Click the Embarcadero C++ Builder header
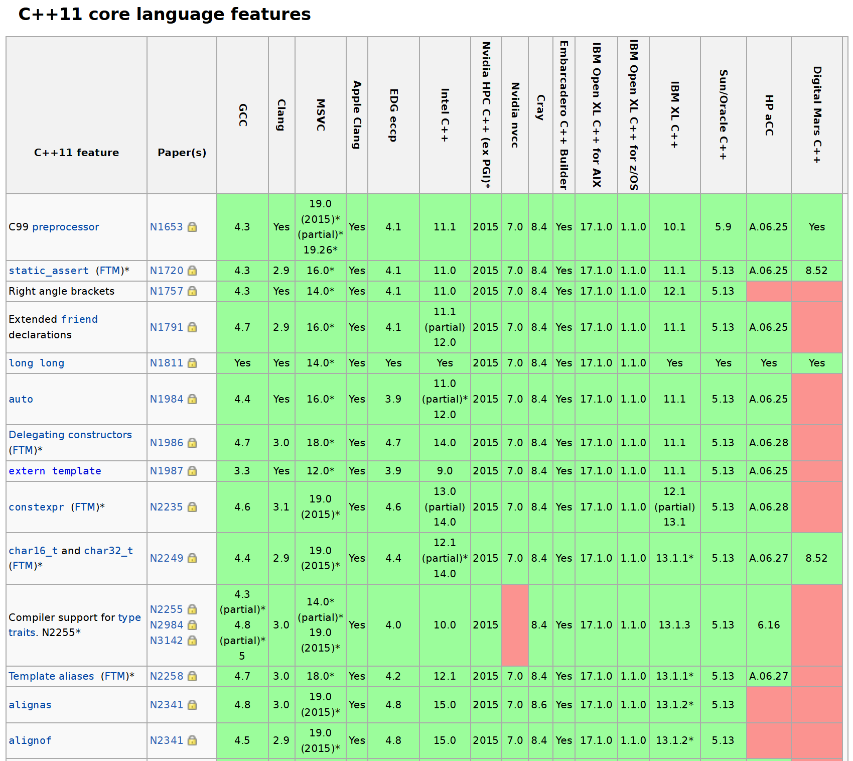 pos(564,115)
